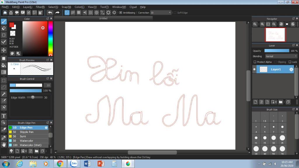
Task: Click the cloud icon in toolbar
Action: 5,13
